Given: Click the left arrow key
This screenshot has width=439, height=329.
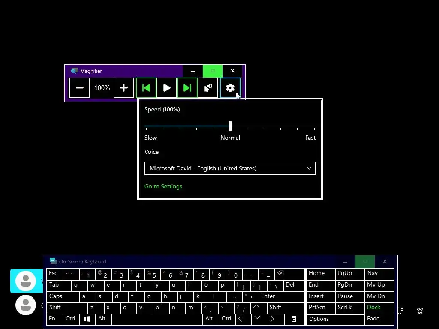Looking at the screenshot, I should pyautogui.click(x=243, y=319).
